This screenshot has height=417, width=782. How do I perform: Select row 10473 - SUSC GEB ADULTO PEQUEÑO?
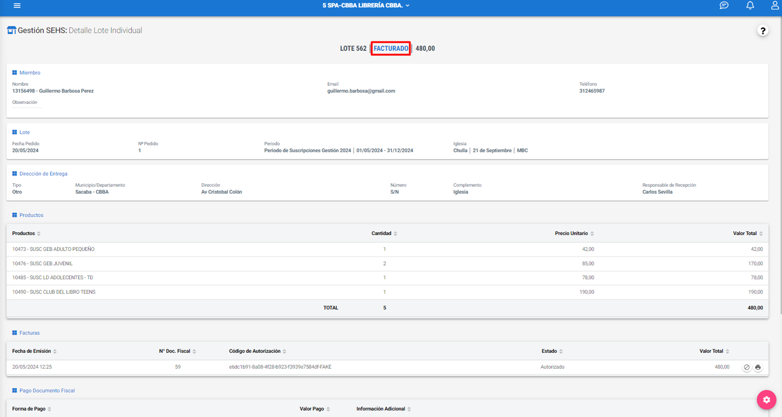tap(387, 249)
